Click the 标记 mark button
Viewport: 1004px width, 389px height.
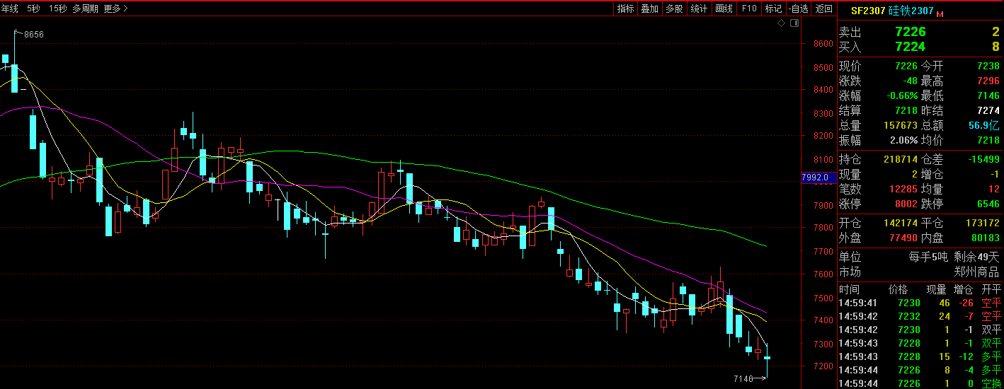pos(773,8)
